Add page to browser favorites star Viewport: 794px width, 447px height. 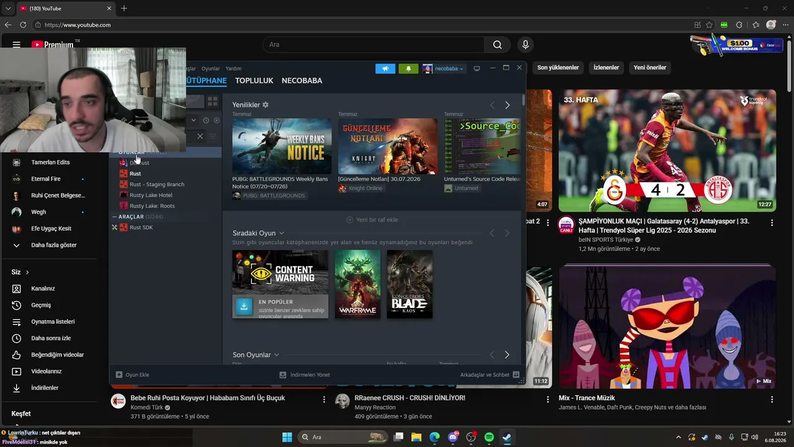709,25
